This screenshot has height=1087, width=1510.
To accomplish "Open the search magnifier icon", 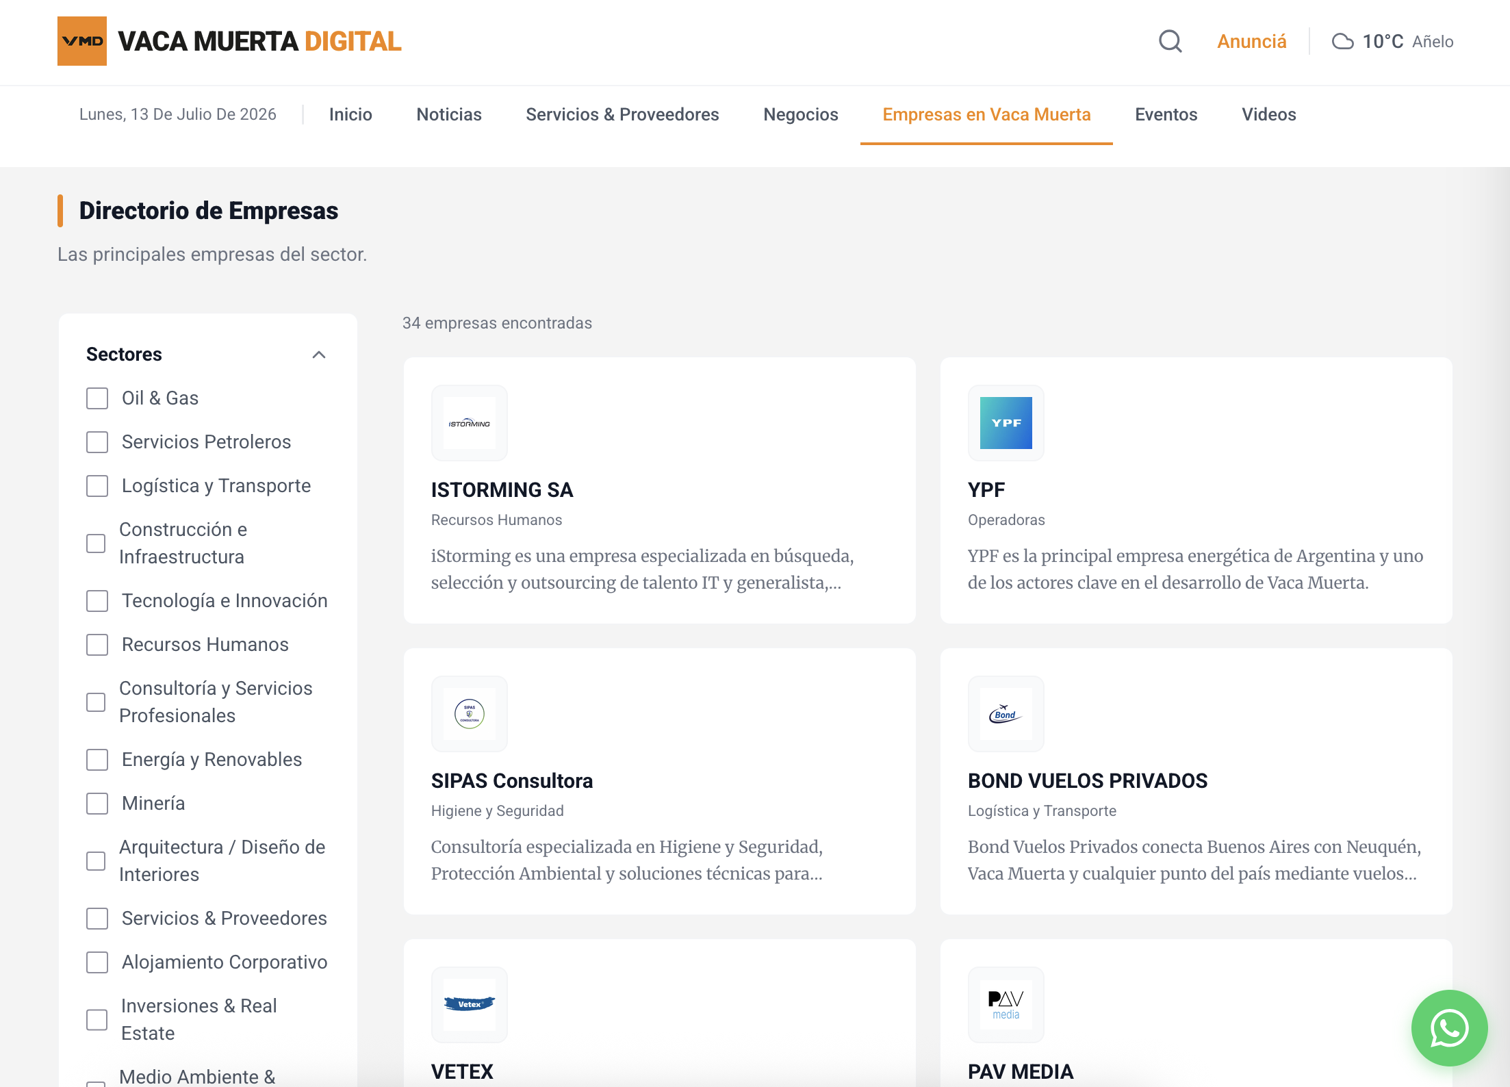I will (1170, 41).
